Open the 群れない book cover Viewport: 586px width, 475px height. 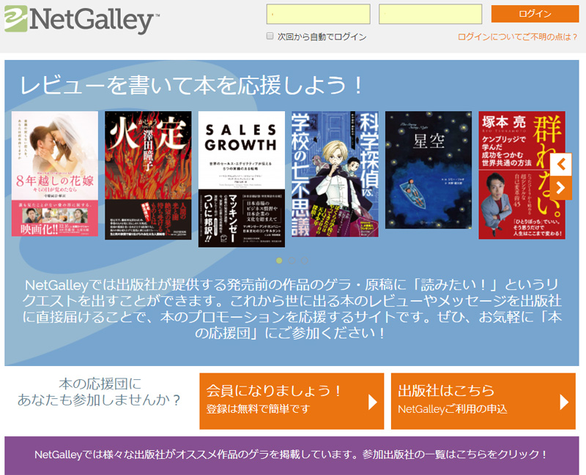522,175
